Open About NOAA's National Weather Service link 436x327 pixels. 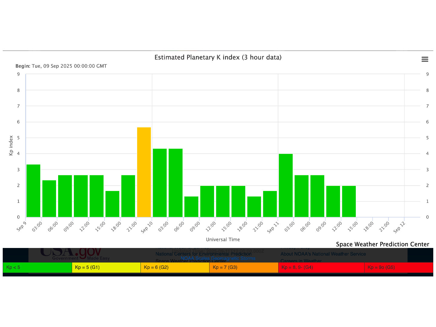pos(323,254)
